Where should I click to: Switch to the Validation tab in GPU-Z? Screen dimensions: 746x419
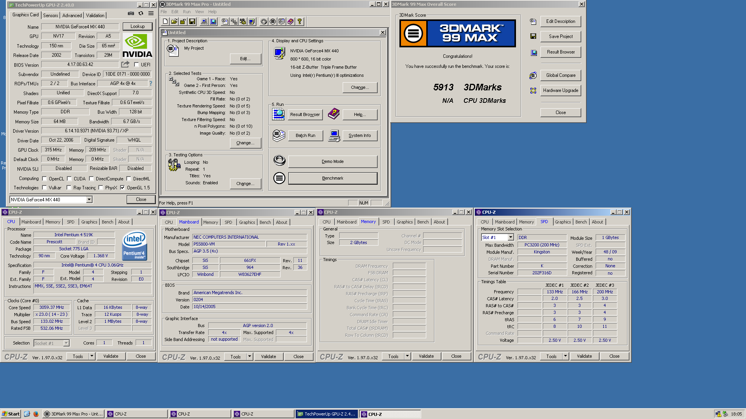coord(95,16)
